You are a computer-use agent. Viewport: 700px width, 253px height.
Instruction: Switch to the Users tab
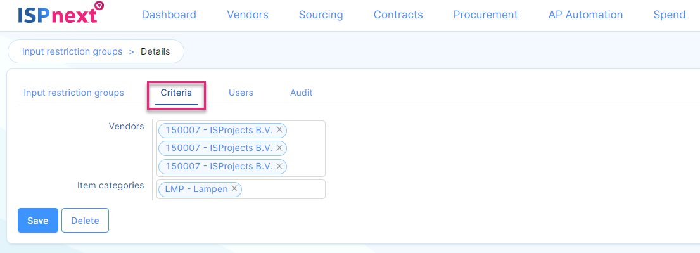pyautogui.click(x=241, y=93)
